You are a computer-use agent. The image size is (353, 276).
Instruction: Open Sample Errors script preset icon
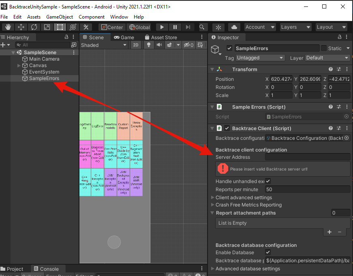[338, 107]
